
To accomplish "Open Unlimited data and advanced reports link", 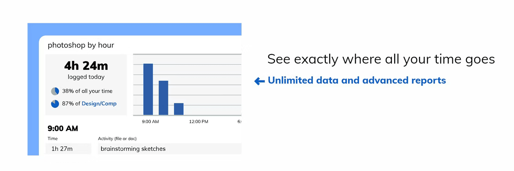I will (x=357, y=80).
